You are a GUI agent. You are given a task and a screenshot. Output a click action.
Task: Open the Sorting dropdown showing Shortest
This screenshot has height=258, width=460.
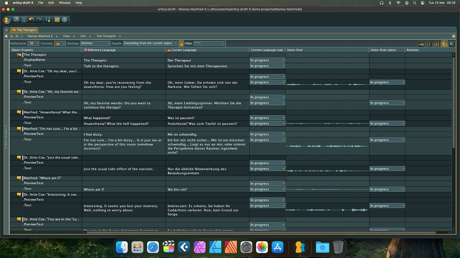95,43
